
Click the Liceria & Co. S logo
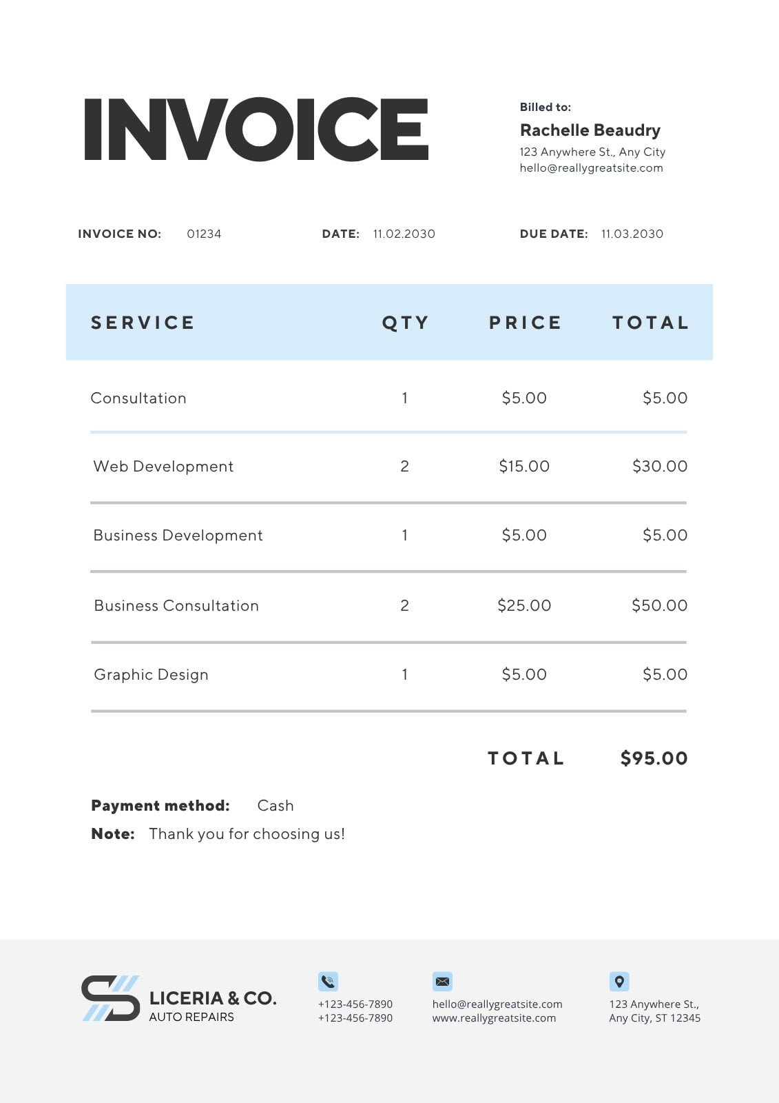[x=111, y=998]
